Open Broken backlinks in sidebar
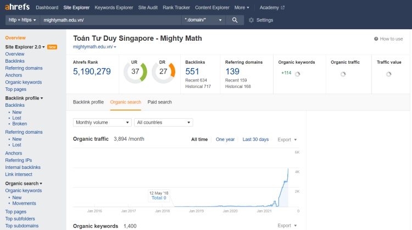 tap(20, 124)
